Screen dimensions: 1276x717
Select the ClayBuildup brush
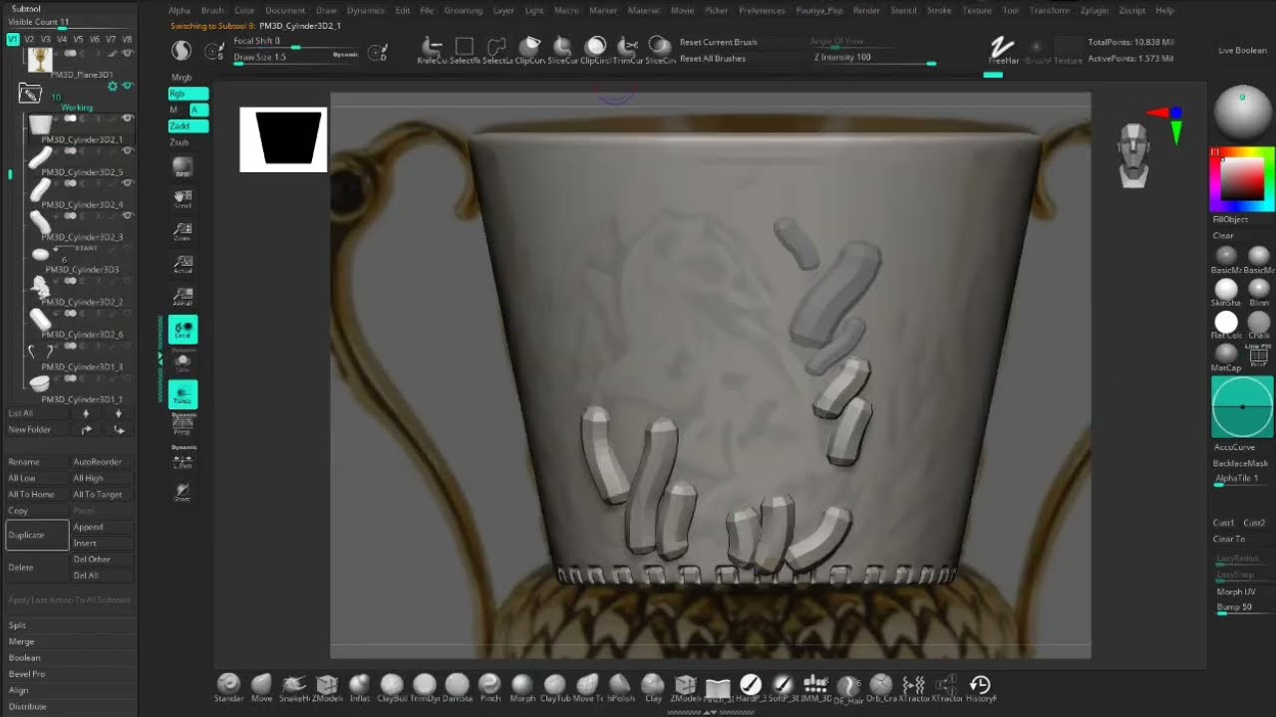click(392, 687)
